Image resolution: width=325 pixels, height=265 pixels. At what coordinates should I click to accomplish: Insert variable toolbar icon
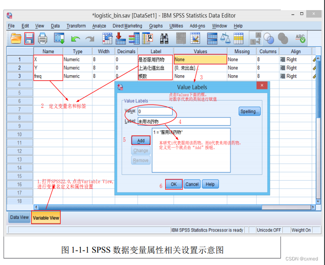[195, 39]
